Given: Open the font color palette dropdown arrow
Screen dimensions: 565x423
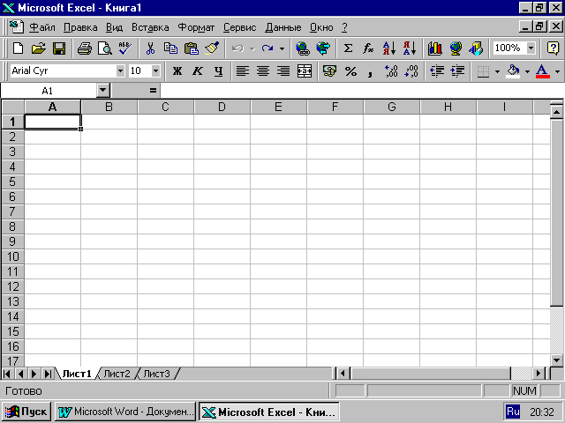Looking at the screenshot, I should pyautogui.click(x=557, y=70).
